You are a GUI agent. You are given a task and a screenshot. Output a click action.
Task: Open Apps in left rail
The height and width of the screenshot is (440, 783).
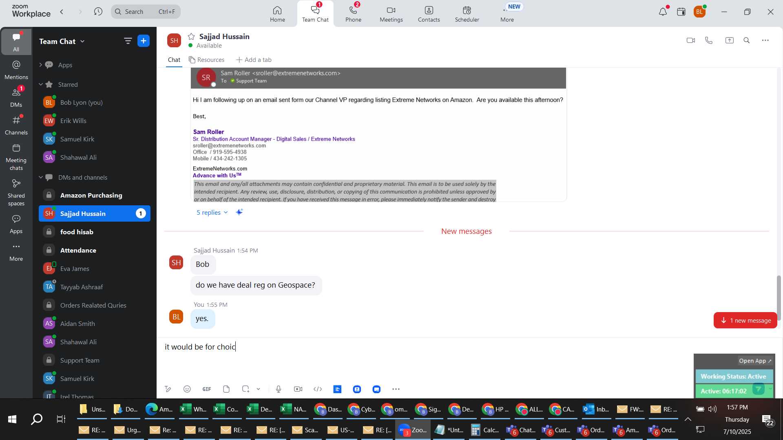[x=16, y=224]
